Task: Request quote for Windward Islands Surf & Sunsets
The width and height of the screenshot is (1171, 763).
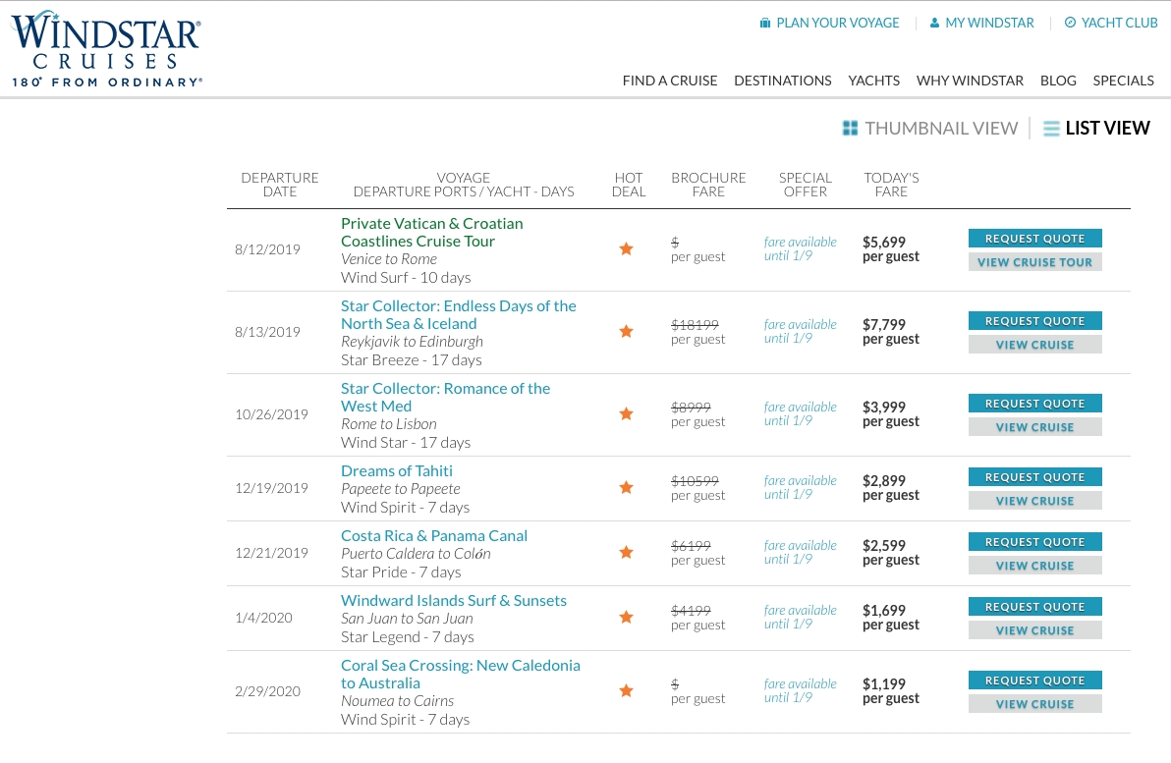Action: coord(1035,607)
